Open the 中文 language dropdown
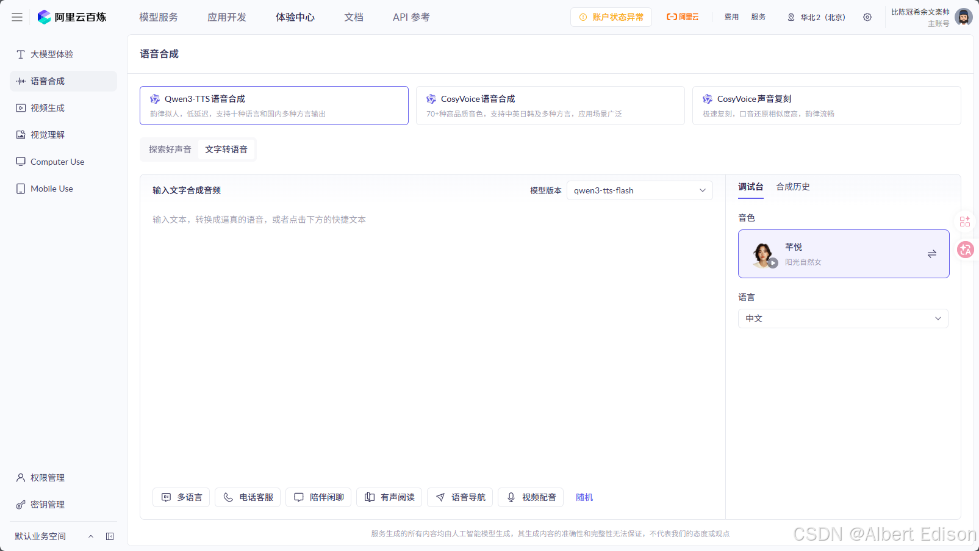Viewport: 979px width, 551px height. (x=843, y=318)
